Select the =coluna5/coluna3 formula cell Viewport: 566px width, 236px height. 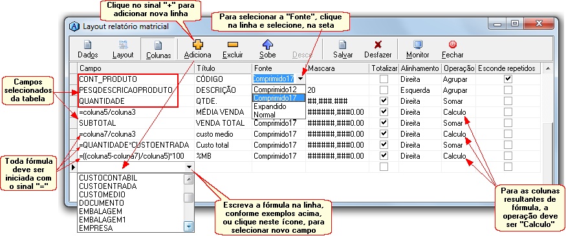point(136,112)
